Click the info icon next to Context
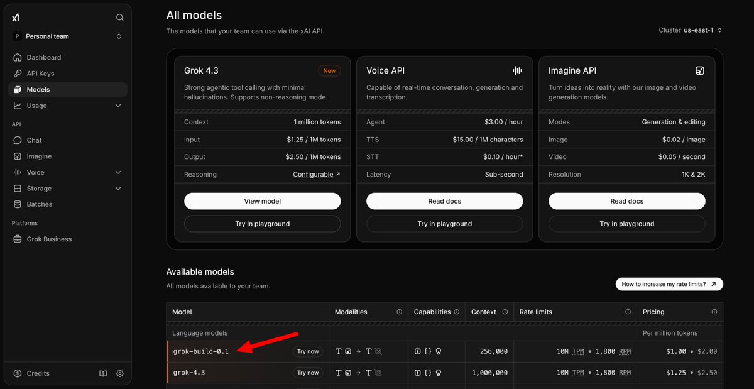The image size is (754, 389). 504,312
